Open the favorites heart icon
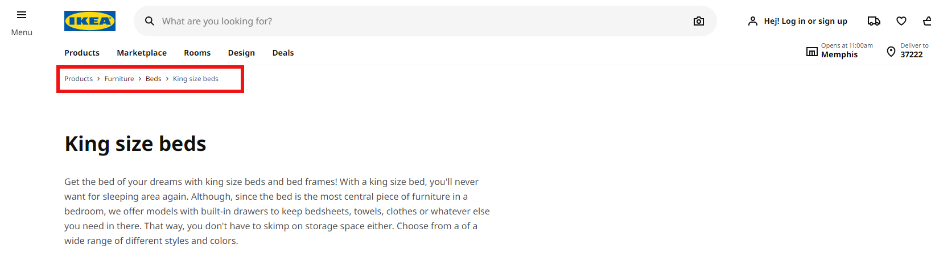The image size is (931, 274). tap(901, 21)
